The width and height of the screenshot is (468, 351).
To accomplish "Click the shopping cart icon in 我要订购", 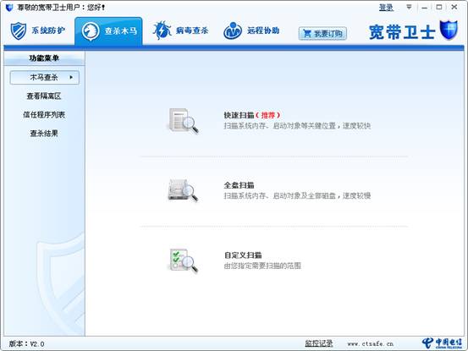I will coord(307,33).
